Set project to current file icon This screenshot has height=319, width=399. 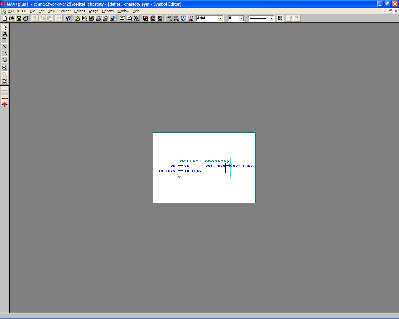click(x=129, y=18)
